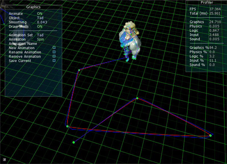Toggle the Draw Shells ON value
Image resolution: width=227 pixels, height=164 pixels.
(40, 27)
